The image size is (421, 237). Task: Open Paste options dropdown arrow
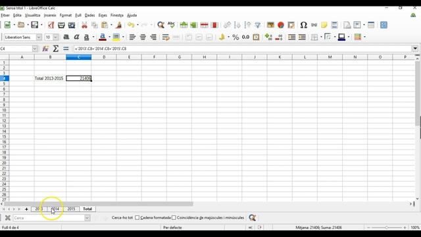click(111, 25)
